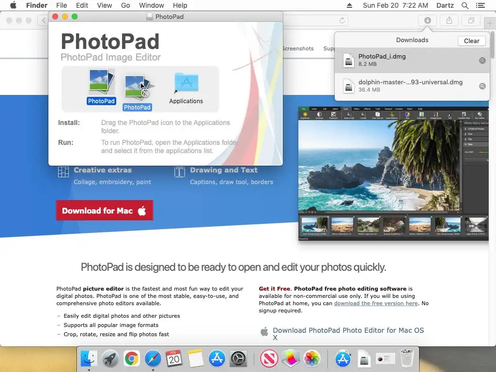Click the minimized window thumbnail in Dock
This screenshot has width=496, height=372.
(385, 359)
